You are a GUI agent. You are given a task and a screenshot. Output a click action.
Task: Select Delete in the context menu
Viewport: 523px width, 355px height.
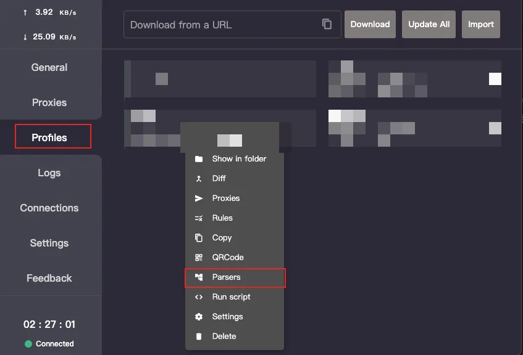pyautogui.click(x=235, y=336)
